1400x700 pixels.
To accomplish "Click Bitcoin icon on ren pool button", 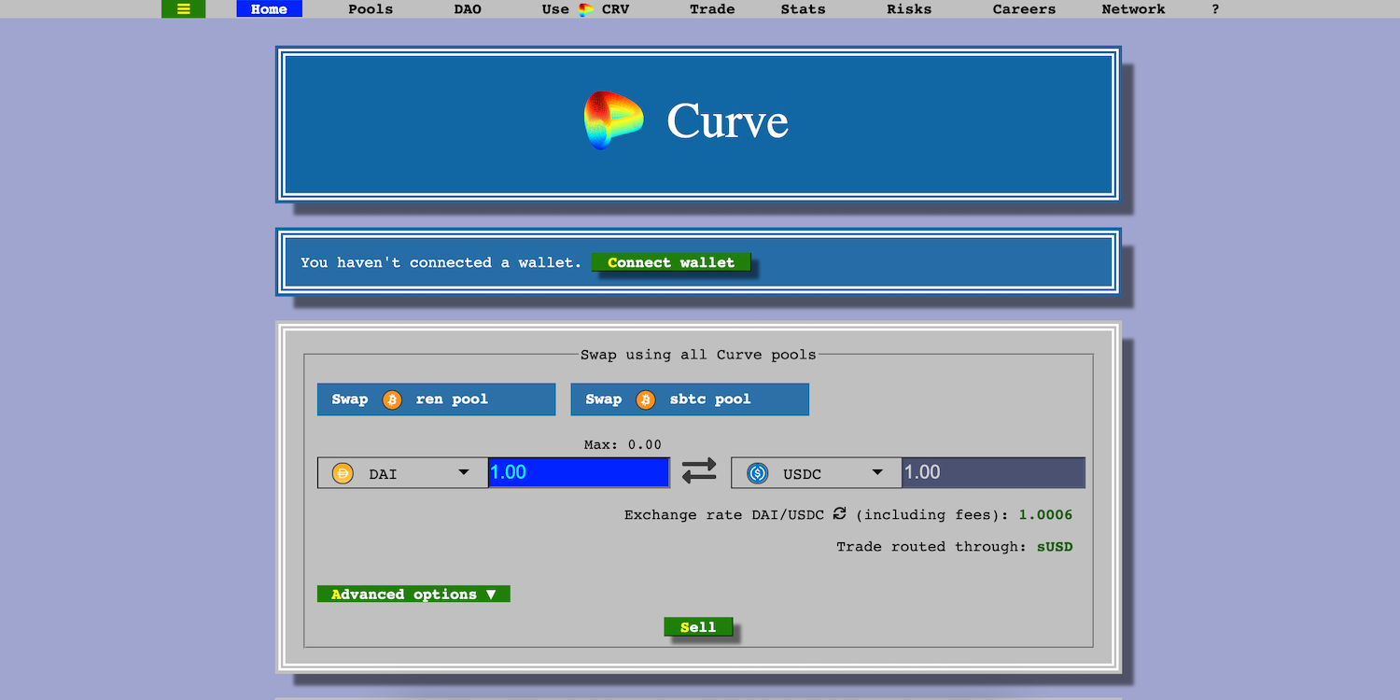I will (x=392, y=399).
